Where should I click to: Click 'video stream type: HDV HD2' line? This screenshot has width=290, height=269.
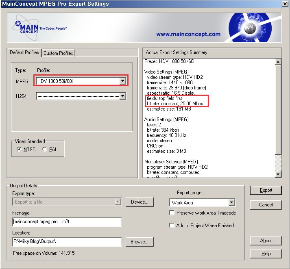point(175,77)
